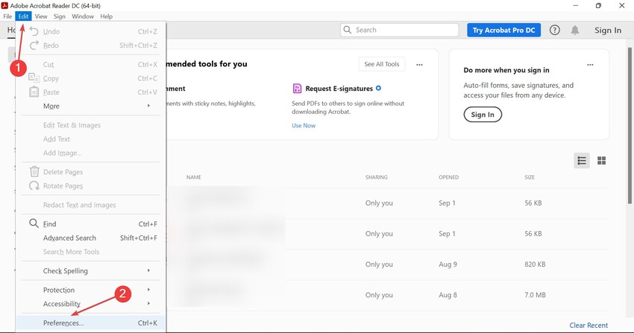
Task: Click the Request E-signatures icon
Action: 297,88
